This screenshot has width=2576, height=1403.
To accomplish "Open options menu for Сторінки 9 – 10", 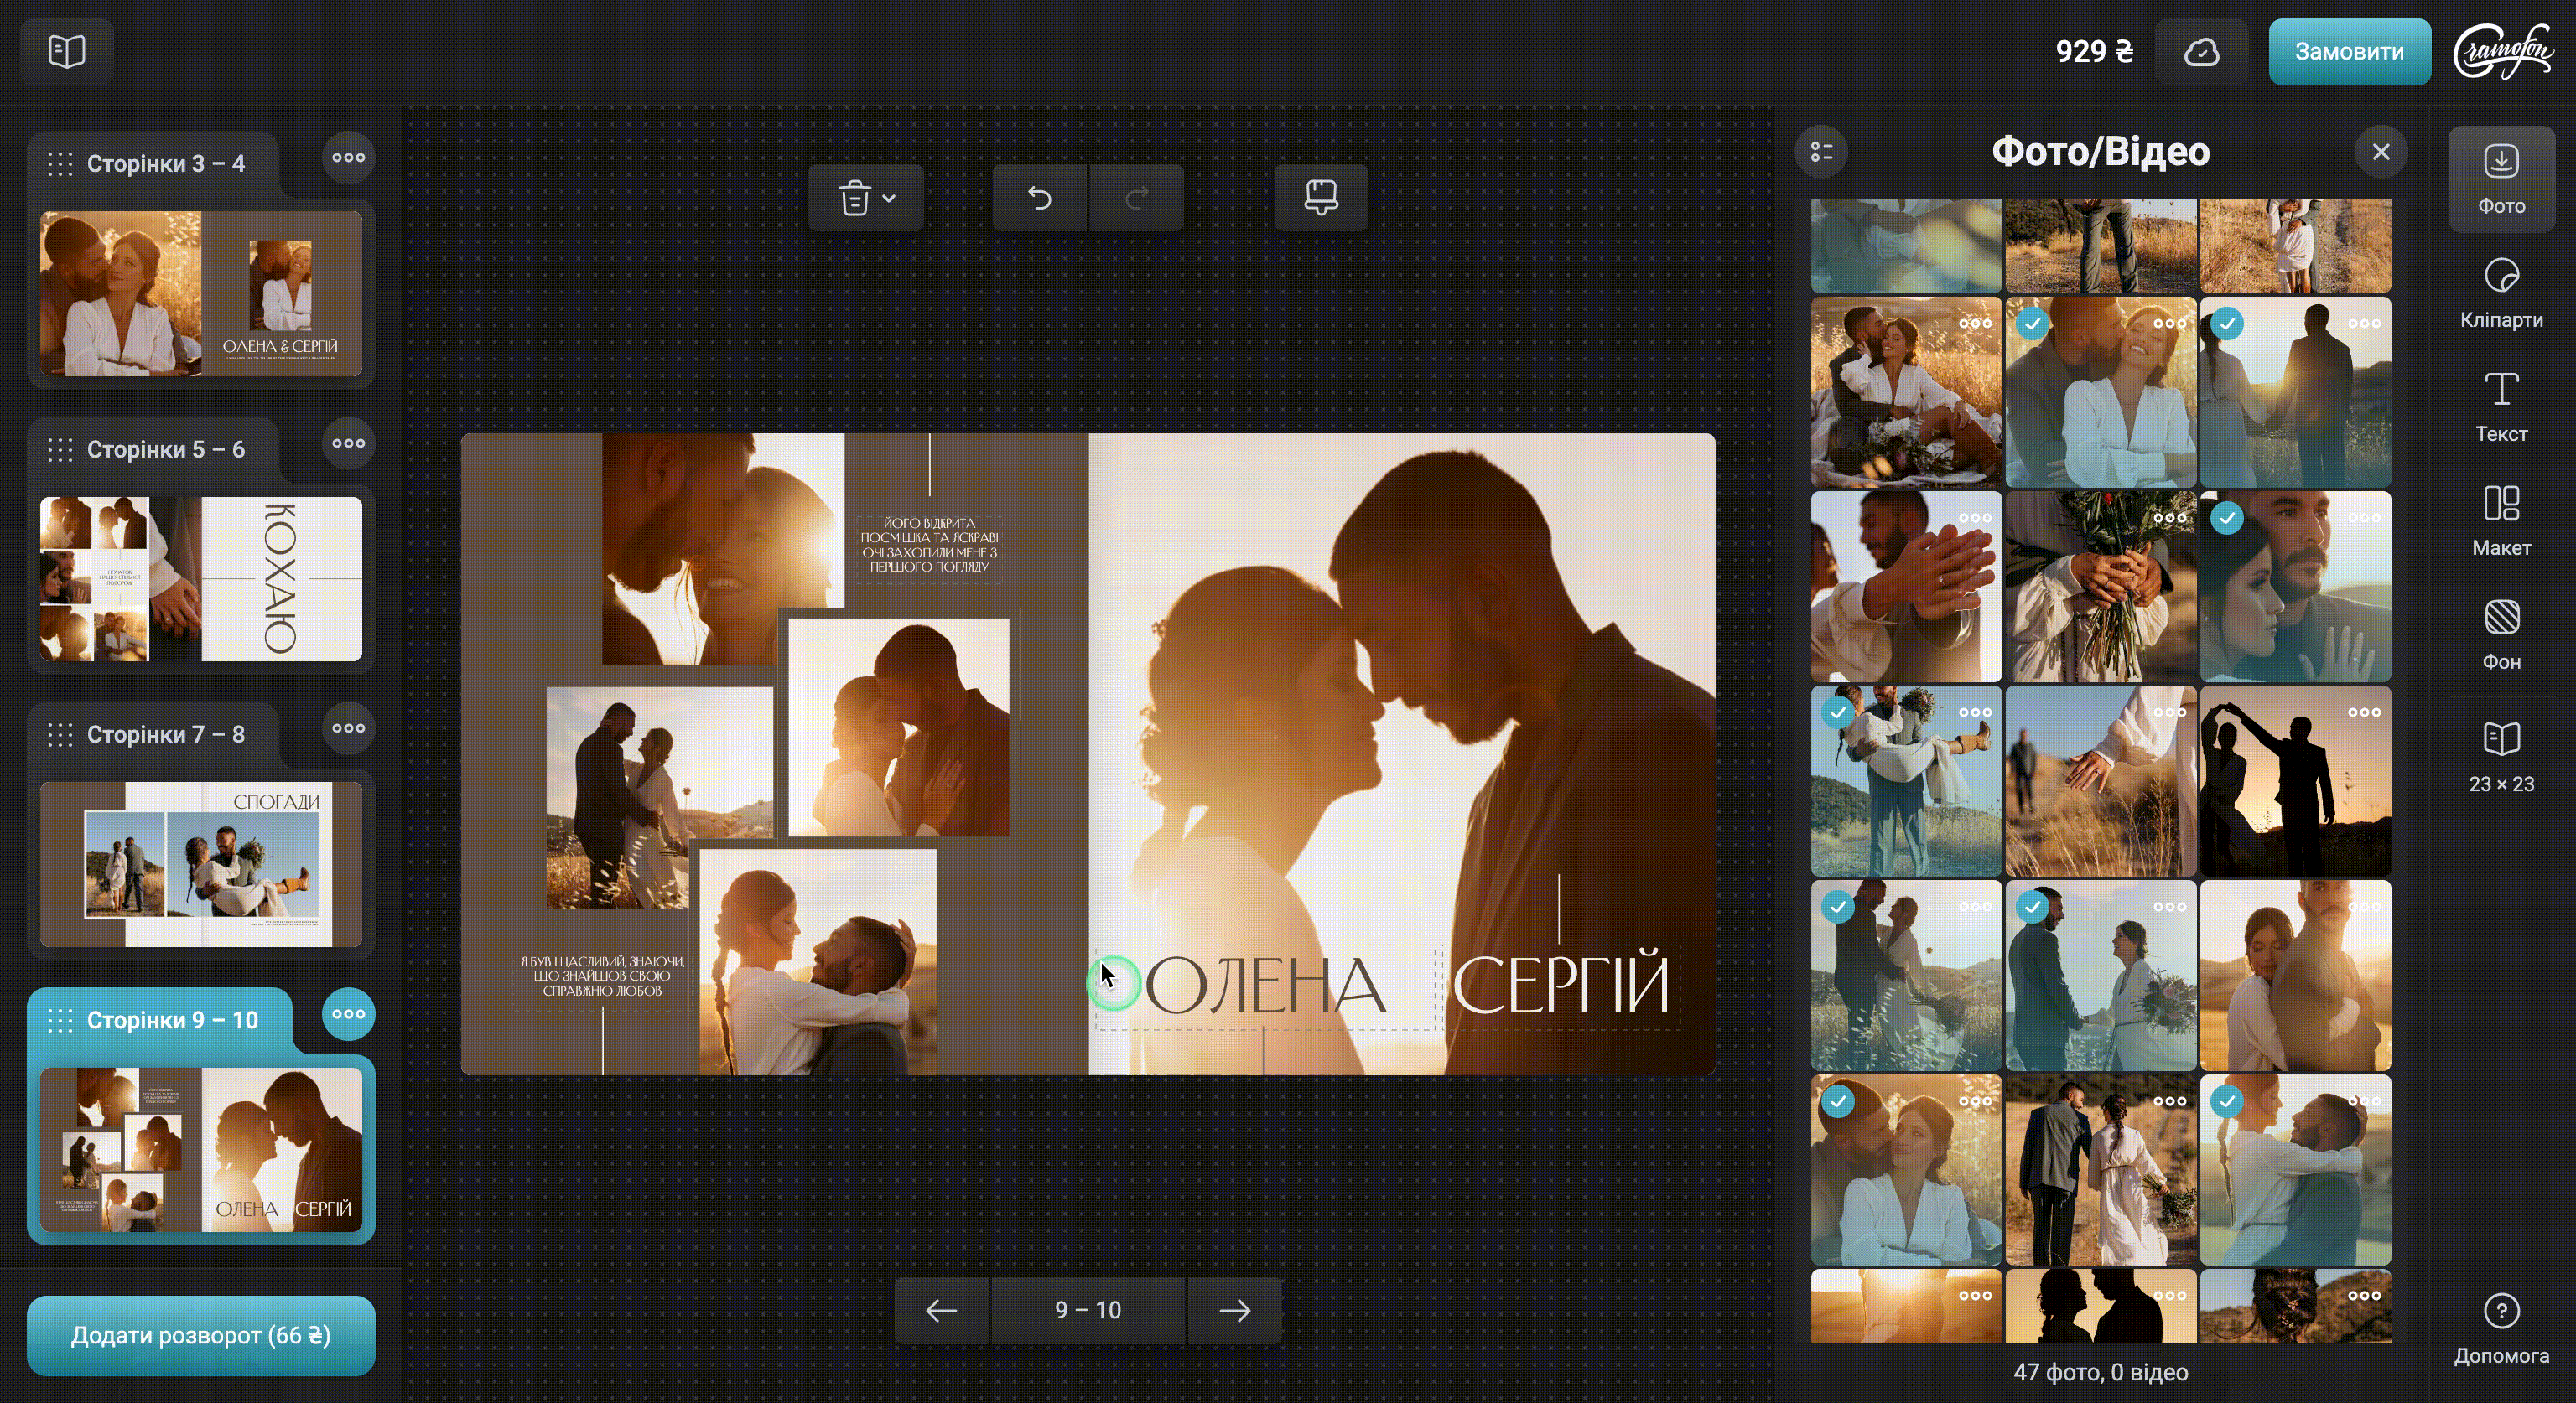I will coord(348,1014).
